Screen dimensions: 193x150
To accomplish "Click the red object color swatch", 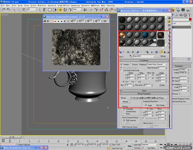I will 190,19.
